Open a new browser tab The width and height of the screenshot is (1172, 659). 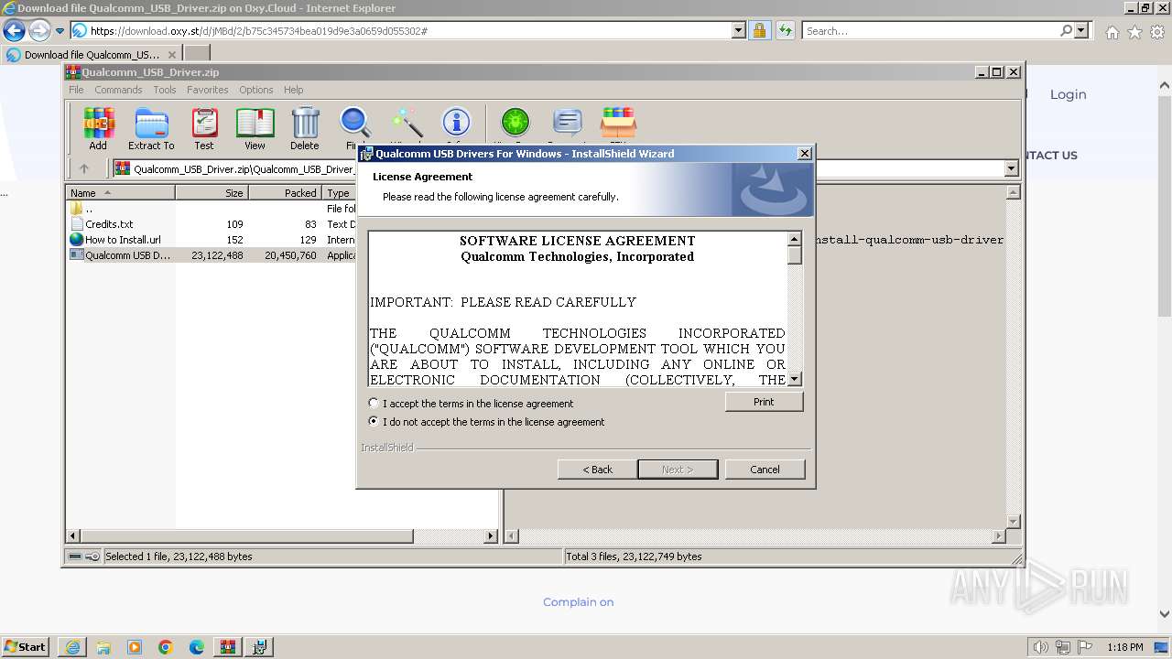click(x=197, y=54)
